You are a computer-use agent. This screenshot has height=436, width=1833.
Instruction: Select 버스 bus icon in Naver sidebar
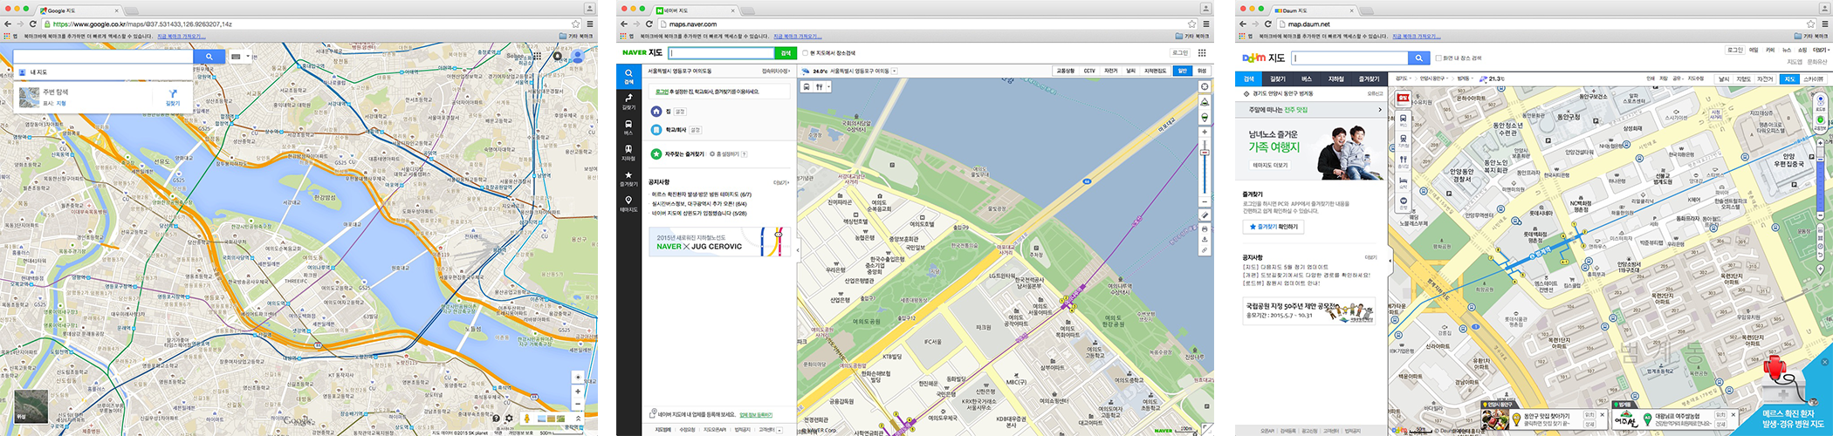pyautogui.click(x=628, y=127)
